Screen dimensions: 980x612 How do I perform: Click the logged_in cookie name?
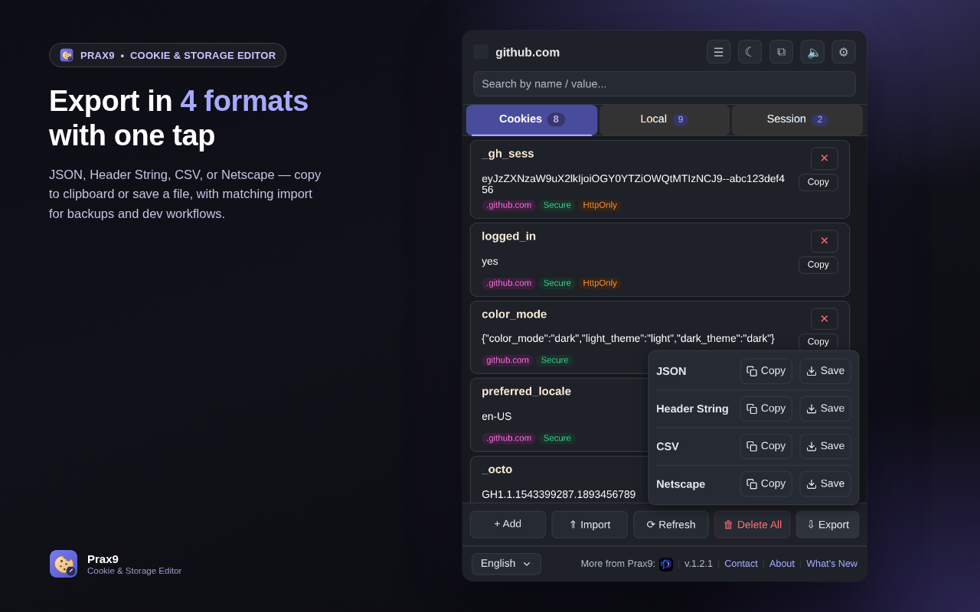(508, 236)
